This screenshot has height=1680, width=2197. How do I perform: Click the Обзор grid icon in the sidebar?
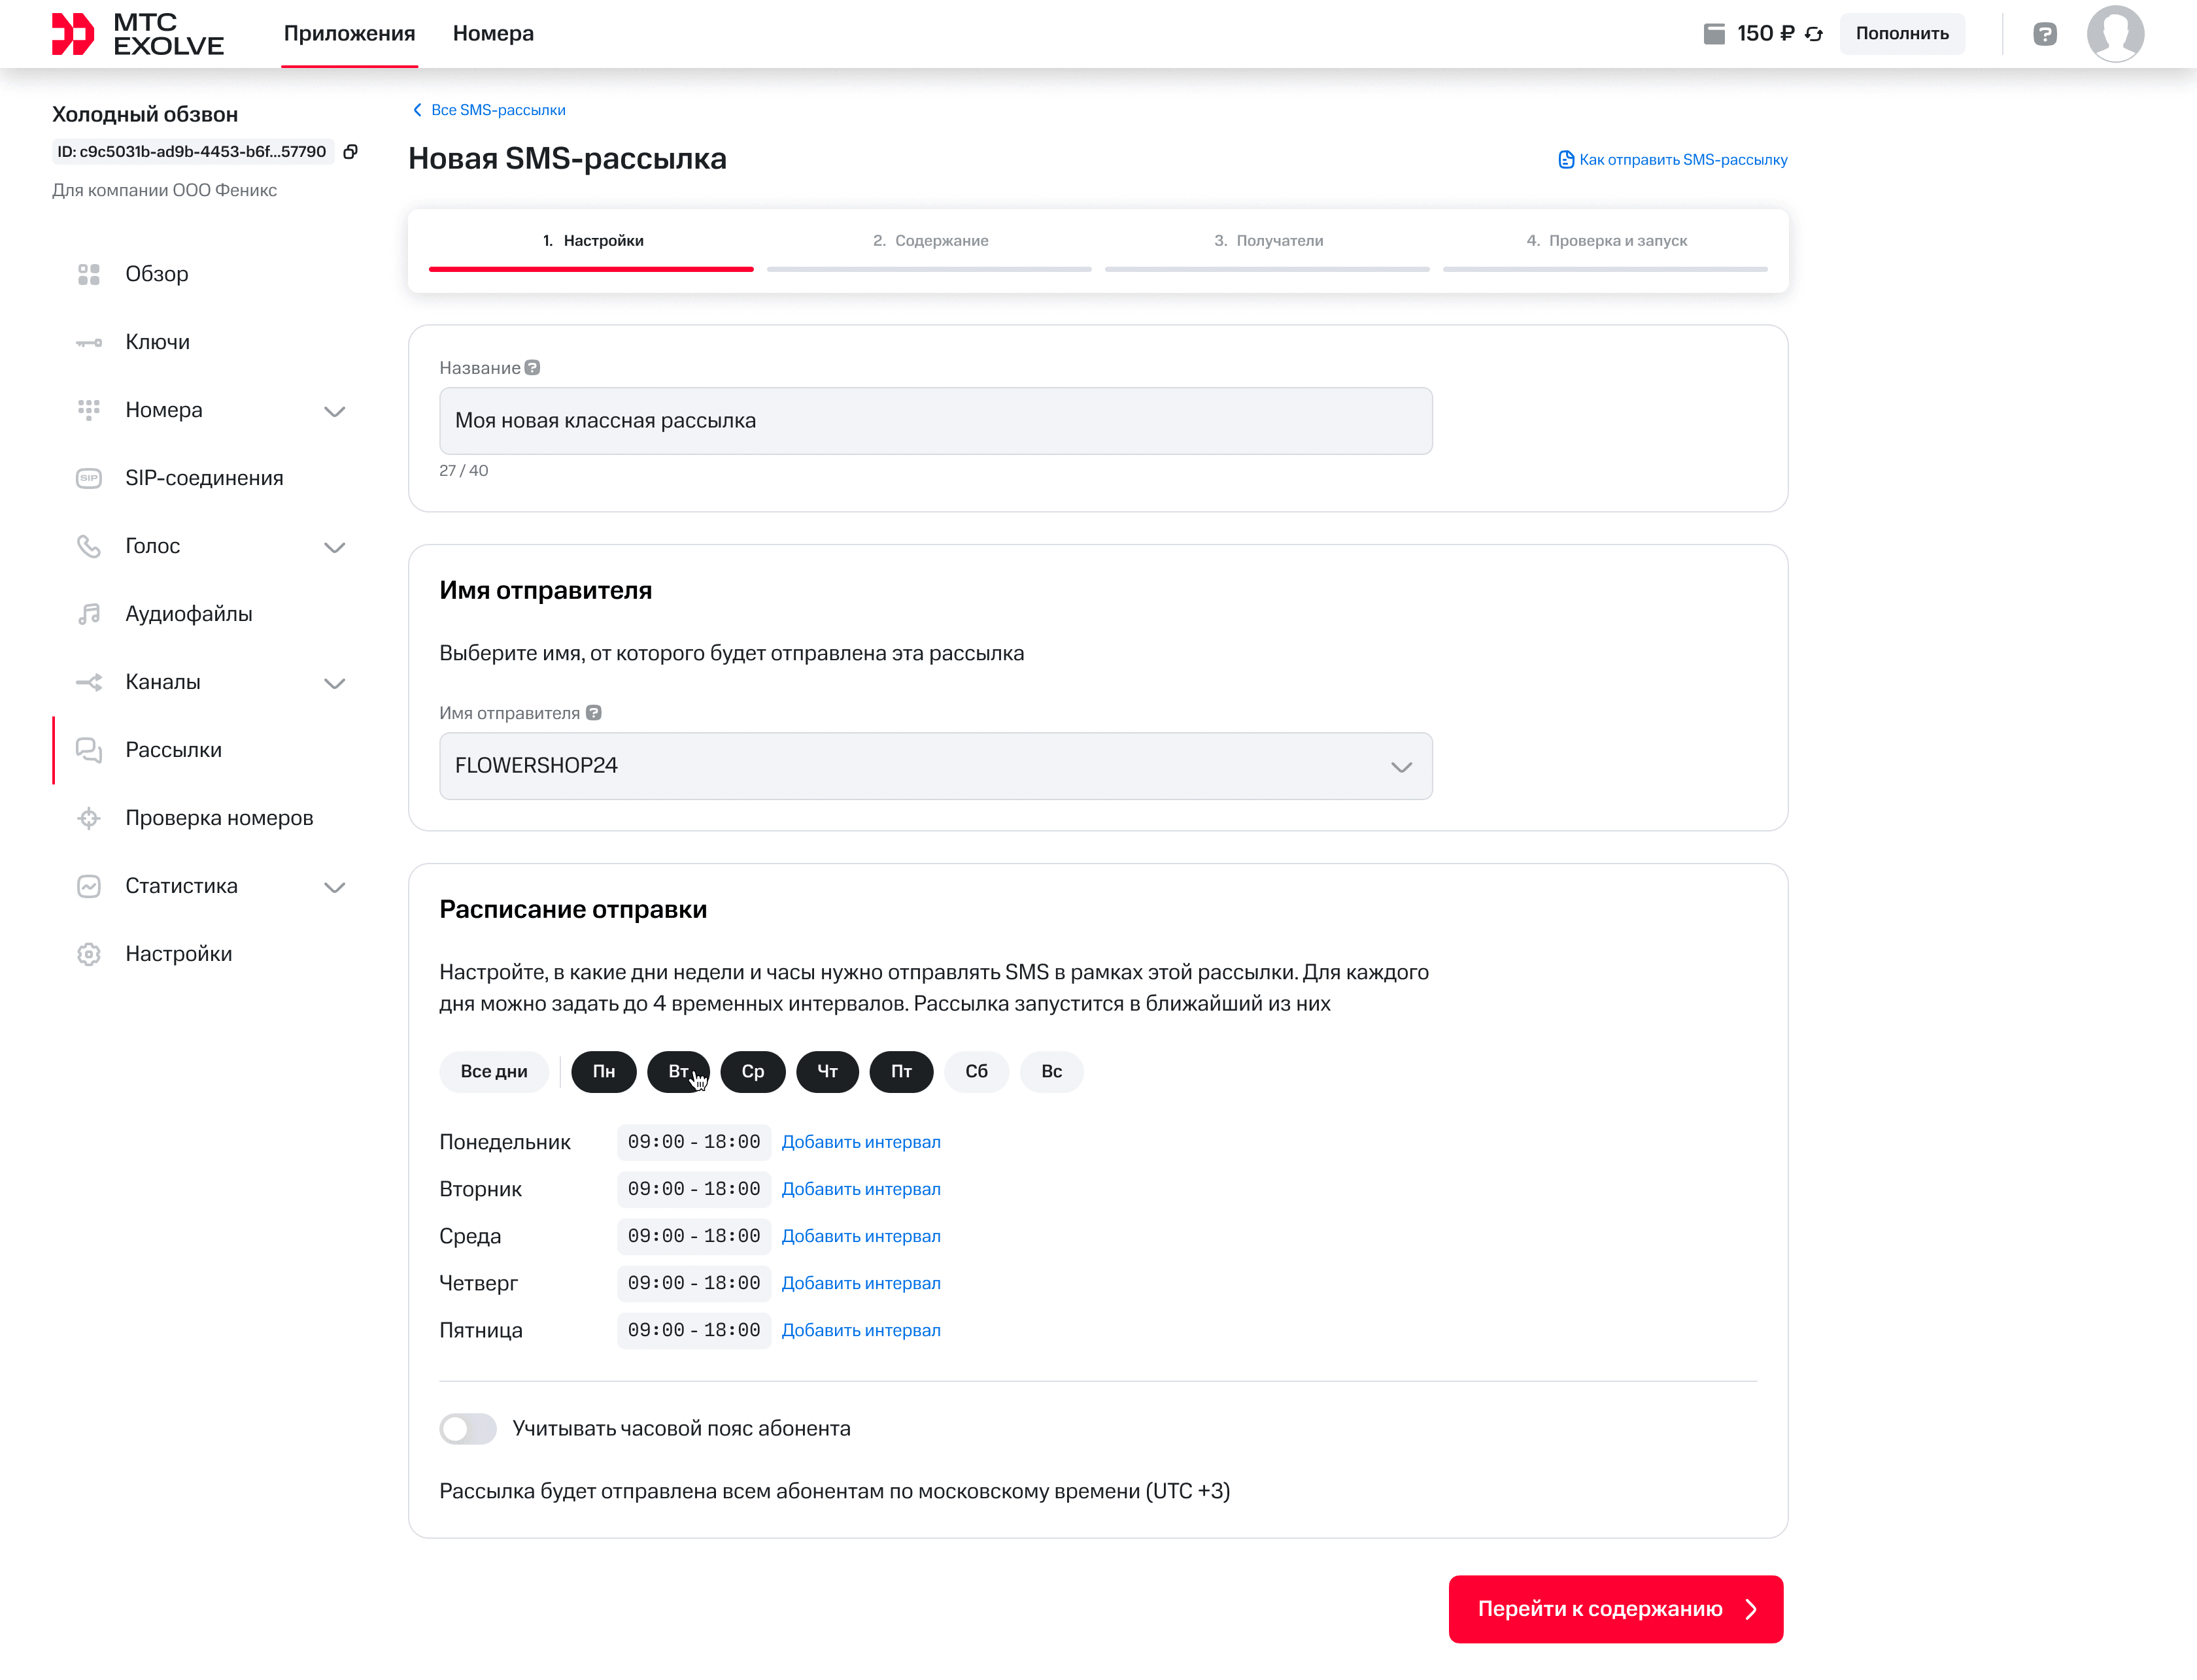coord(89,274)
